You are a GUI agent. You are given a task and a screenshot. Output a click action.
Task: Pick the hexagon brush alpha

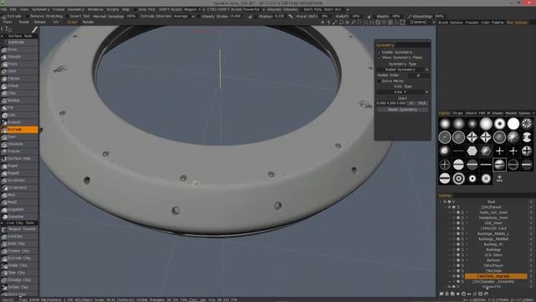(x=472, y=151)
